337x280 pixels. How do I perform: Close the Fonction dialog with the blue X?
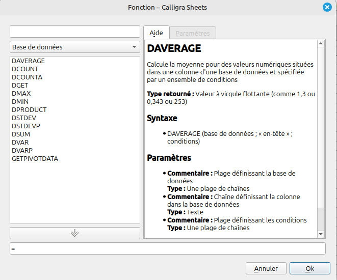click(327, 7)
